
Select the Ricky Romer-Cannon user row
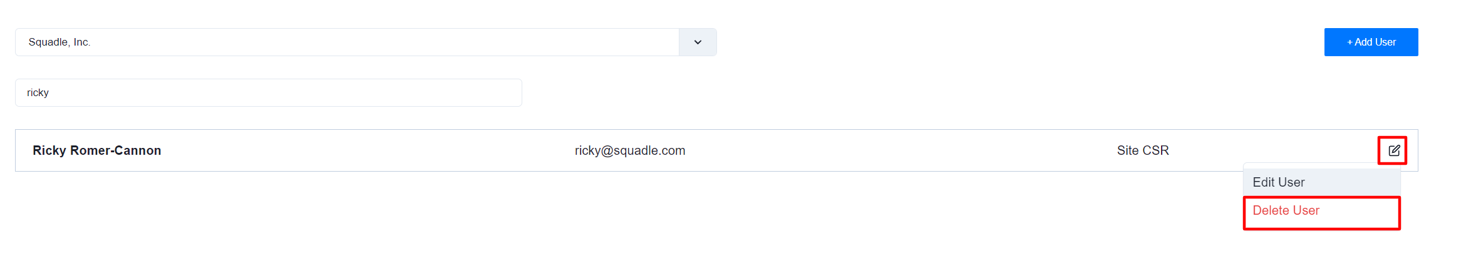click(716, 150)
